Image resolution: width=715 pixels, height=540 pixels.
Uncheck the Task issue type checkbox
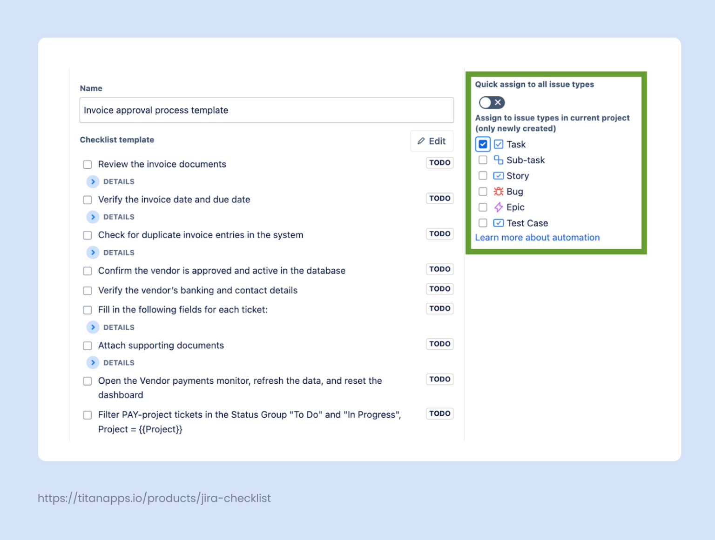[483, 144]
